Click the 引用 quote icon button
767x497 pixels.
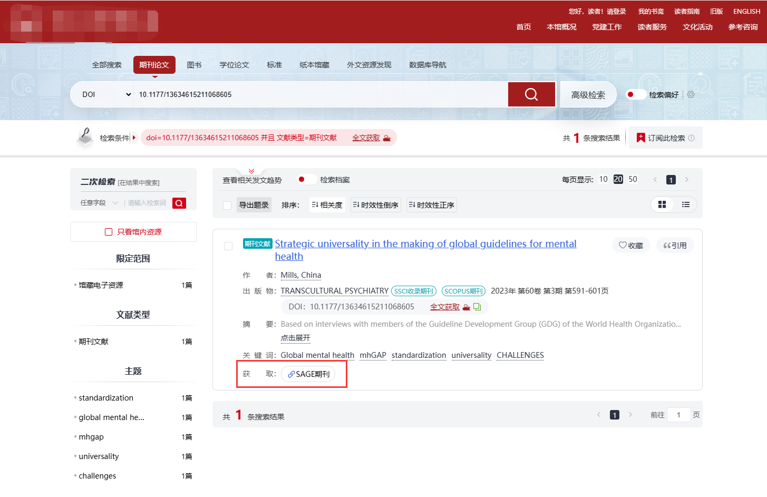click(x=675, y=245)
